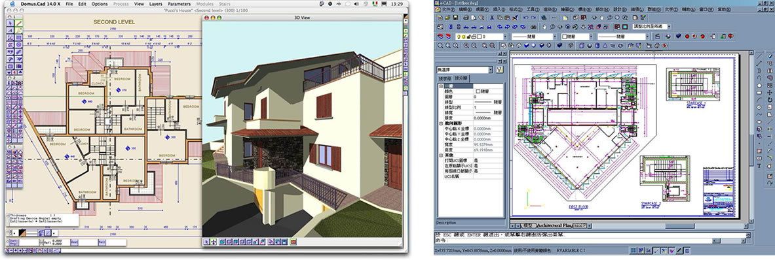
Task: Click the quick select button beside selection dropdown
Action: point(499,70)
